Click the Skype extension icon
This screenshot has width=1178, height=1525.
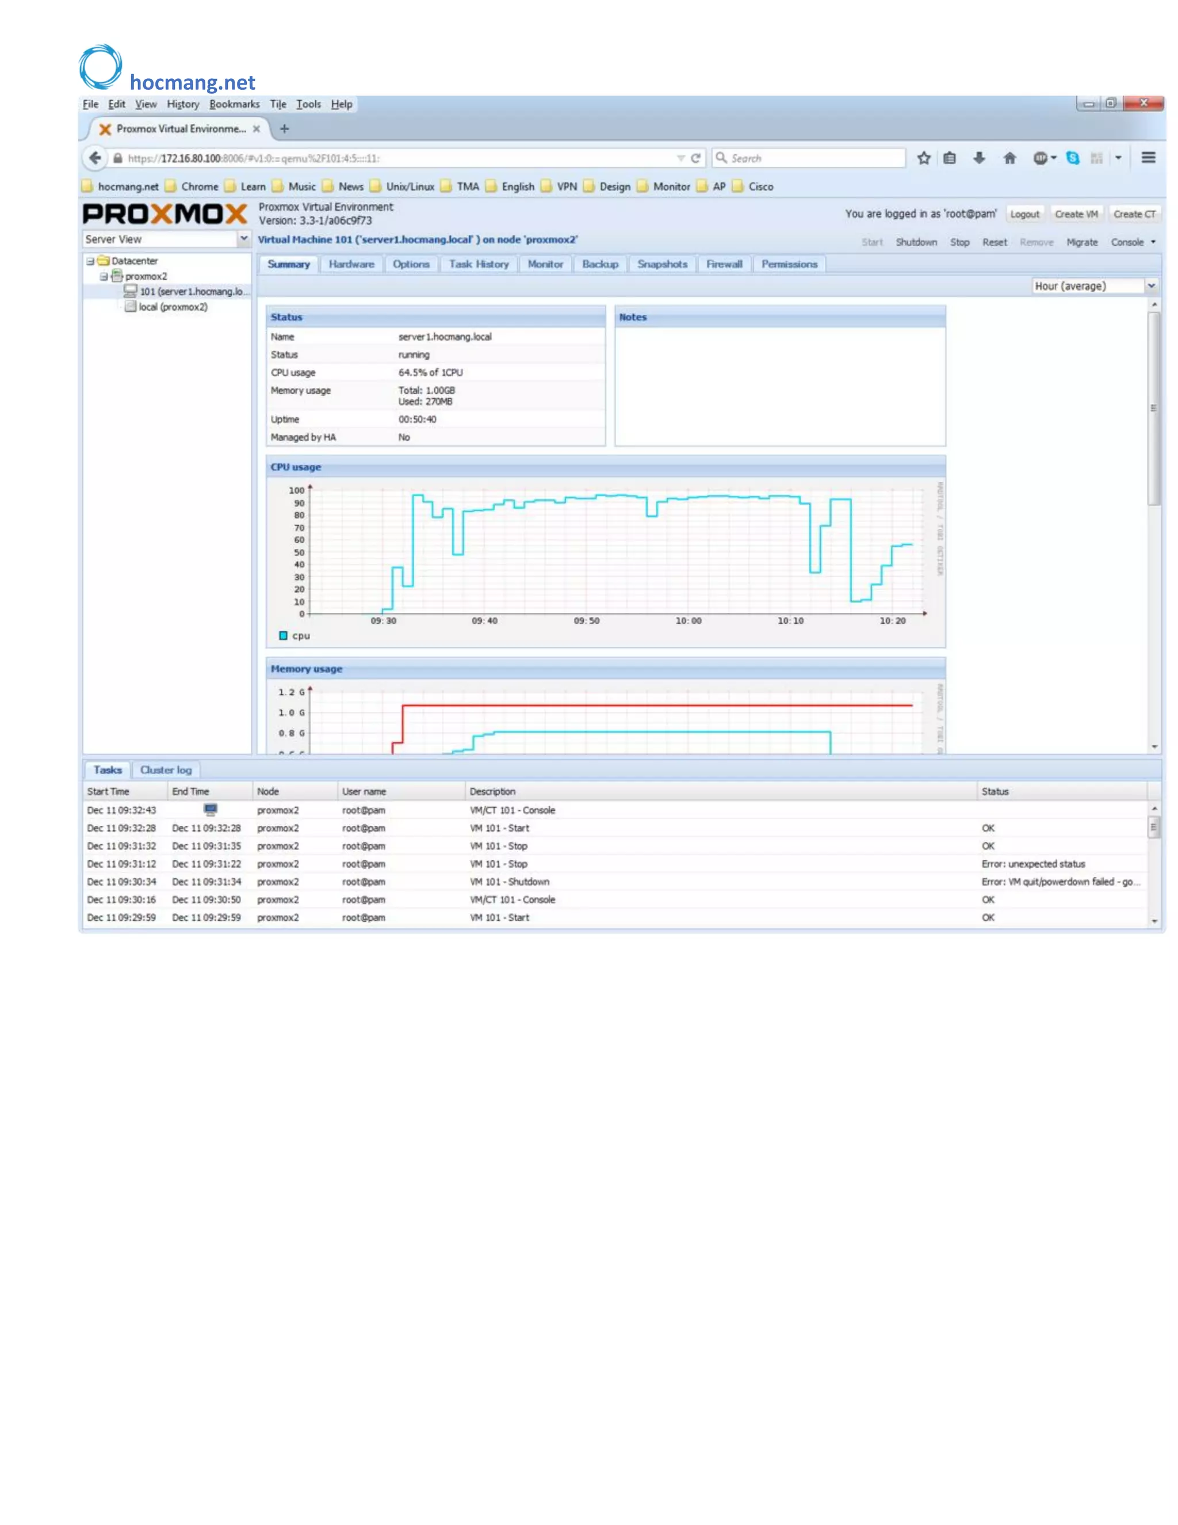pyautogui.click(x=1073, y=158)
